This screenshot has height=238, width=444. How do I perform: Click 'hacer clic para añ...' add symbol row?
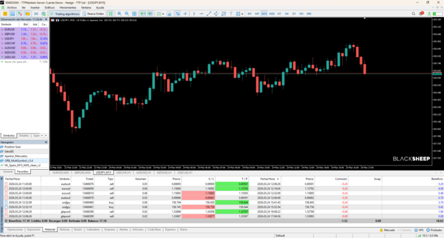(16, 61)
